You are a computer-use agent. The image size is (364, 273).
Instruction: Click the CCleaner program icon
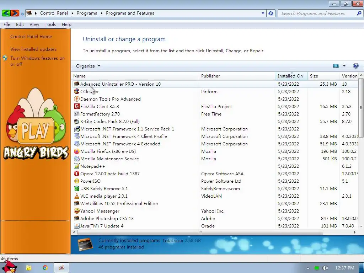coord(77,91)
